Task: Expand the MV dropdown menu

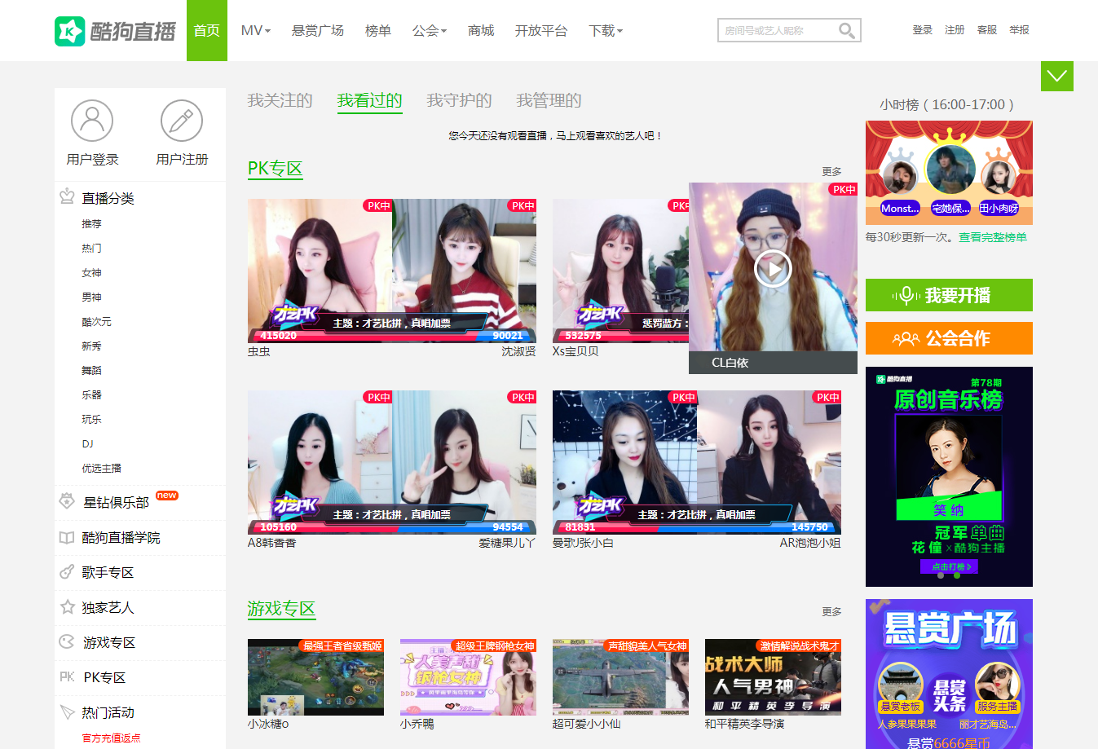Action: coord(255,30)
